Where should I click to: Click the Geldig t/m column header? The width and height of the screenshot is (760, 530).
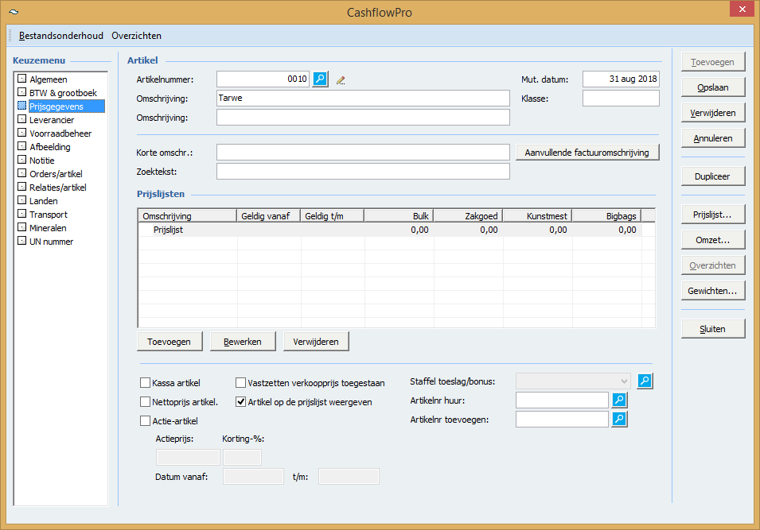pos(333,216)
